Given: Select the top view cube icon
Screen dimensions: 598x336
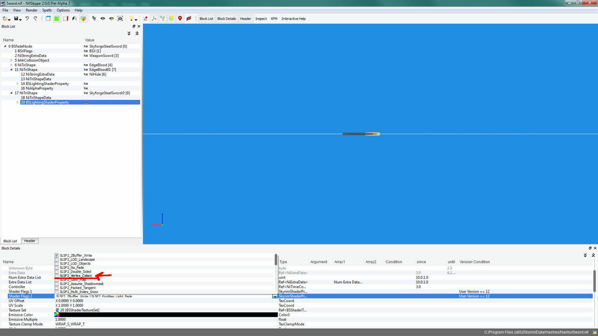Looking at the screenshot, I should coord(48,19).
